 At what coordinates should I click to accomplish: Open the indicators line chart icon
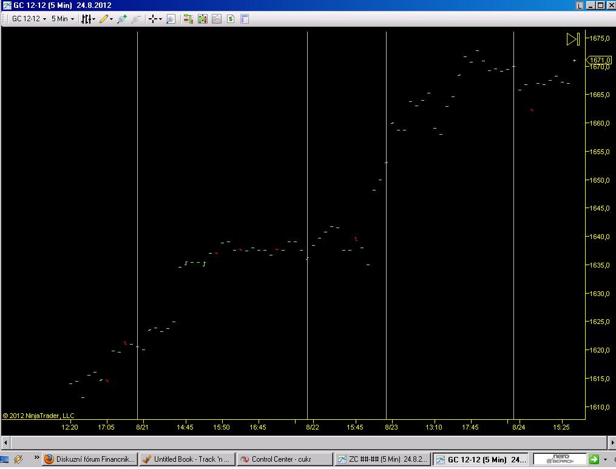[217, 19]
